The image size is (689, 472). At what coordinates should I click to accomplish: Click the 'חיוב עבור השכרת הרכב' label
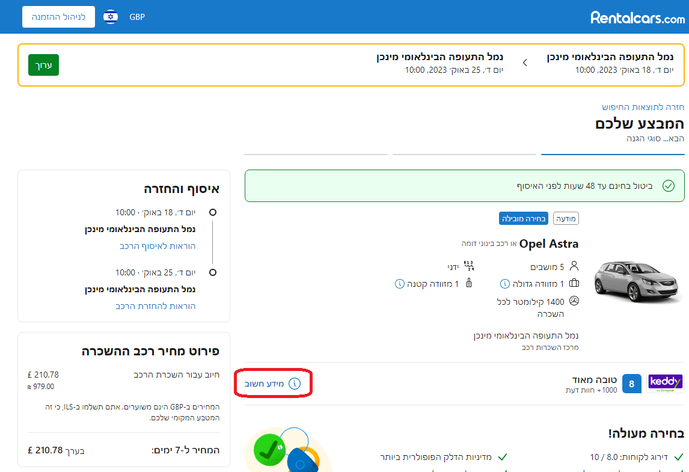point(177,375)
